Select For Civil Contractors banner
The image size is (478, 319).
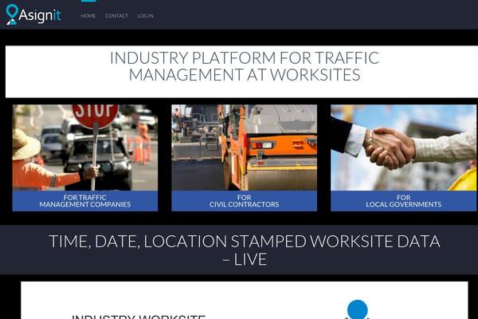click(x=245, y=201)
